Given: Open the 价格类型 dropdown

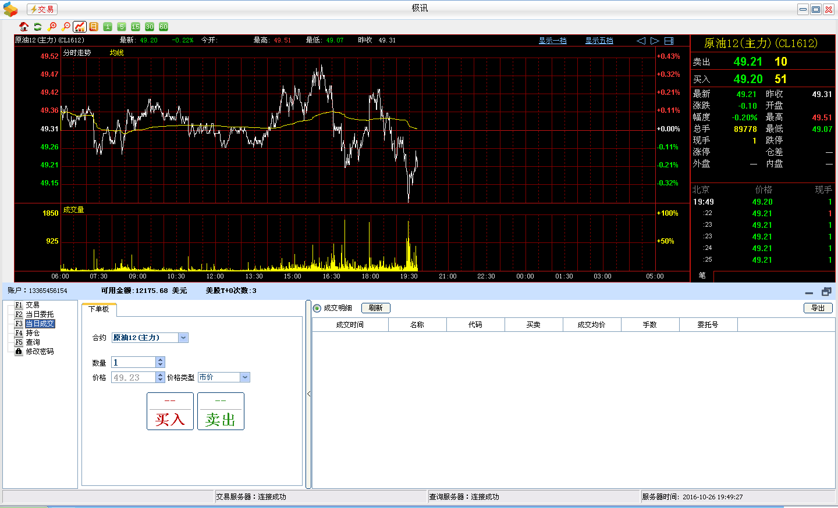Looking at the screenshot, I should (x=245, y=377).
